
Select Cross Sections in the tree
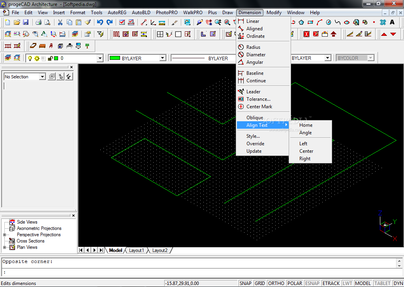30,241
